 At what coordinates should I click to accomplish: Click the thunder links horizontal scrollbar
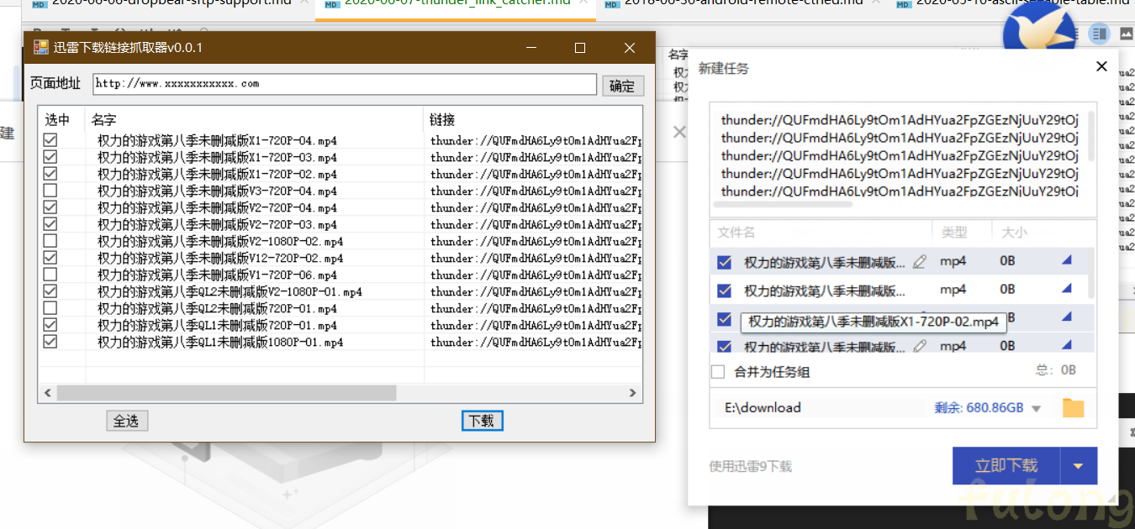784,204
